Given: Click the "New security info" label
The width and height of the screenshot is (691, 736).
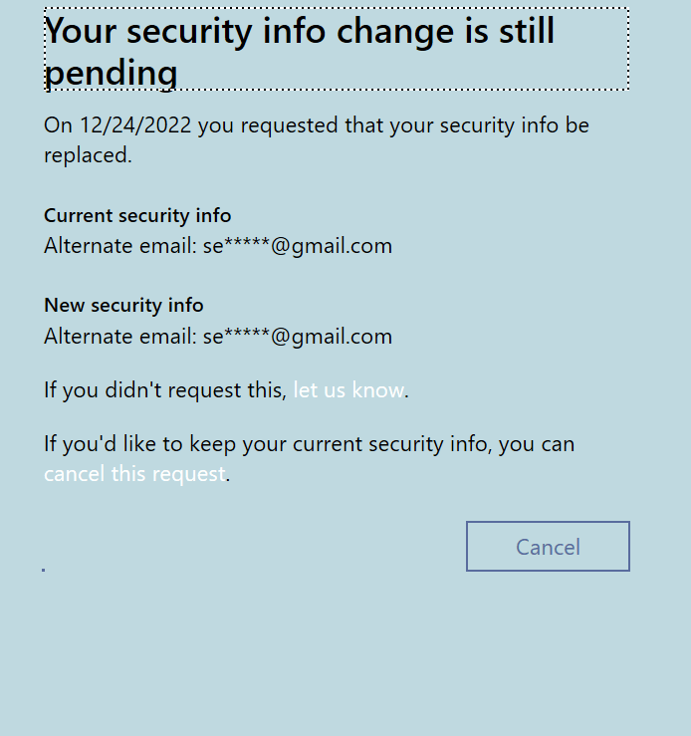Looking at the screenshot, I should (x=123, y=305).
